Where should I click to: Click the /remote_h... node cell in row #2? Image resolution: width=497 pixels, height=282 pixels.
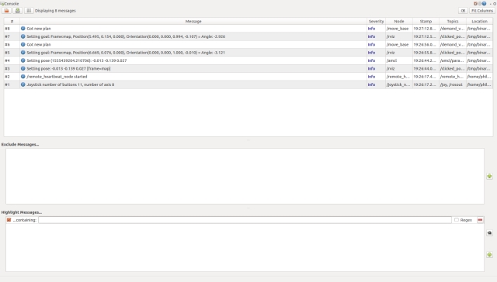(398, 77)
